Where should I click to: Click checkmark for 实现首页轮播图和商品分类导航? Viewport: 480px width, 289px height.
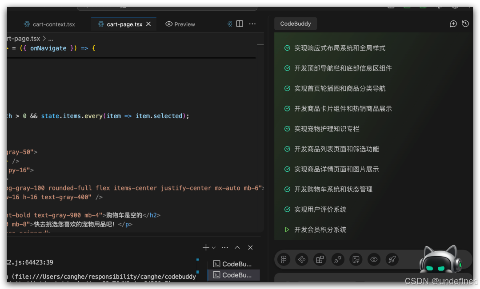click(287, 88)
